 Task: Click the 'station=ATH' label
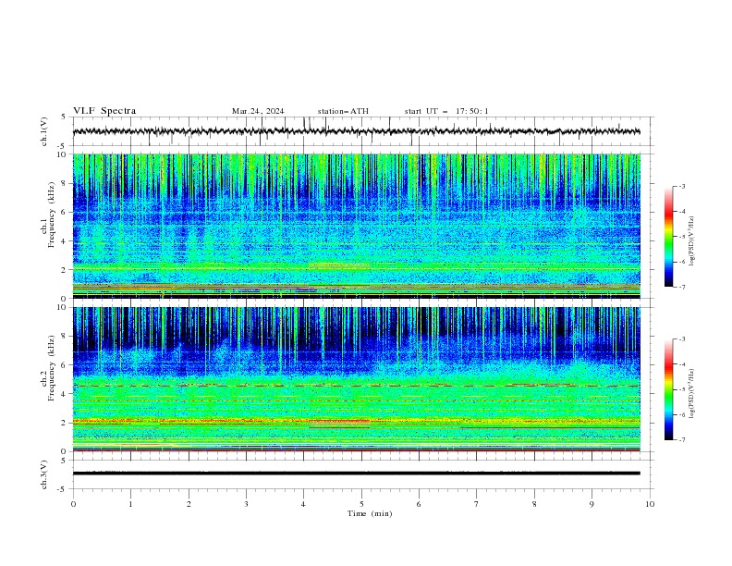(x=343, y=111)
